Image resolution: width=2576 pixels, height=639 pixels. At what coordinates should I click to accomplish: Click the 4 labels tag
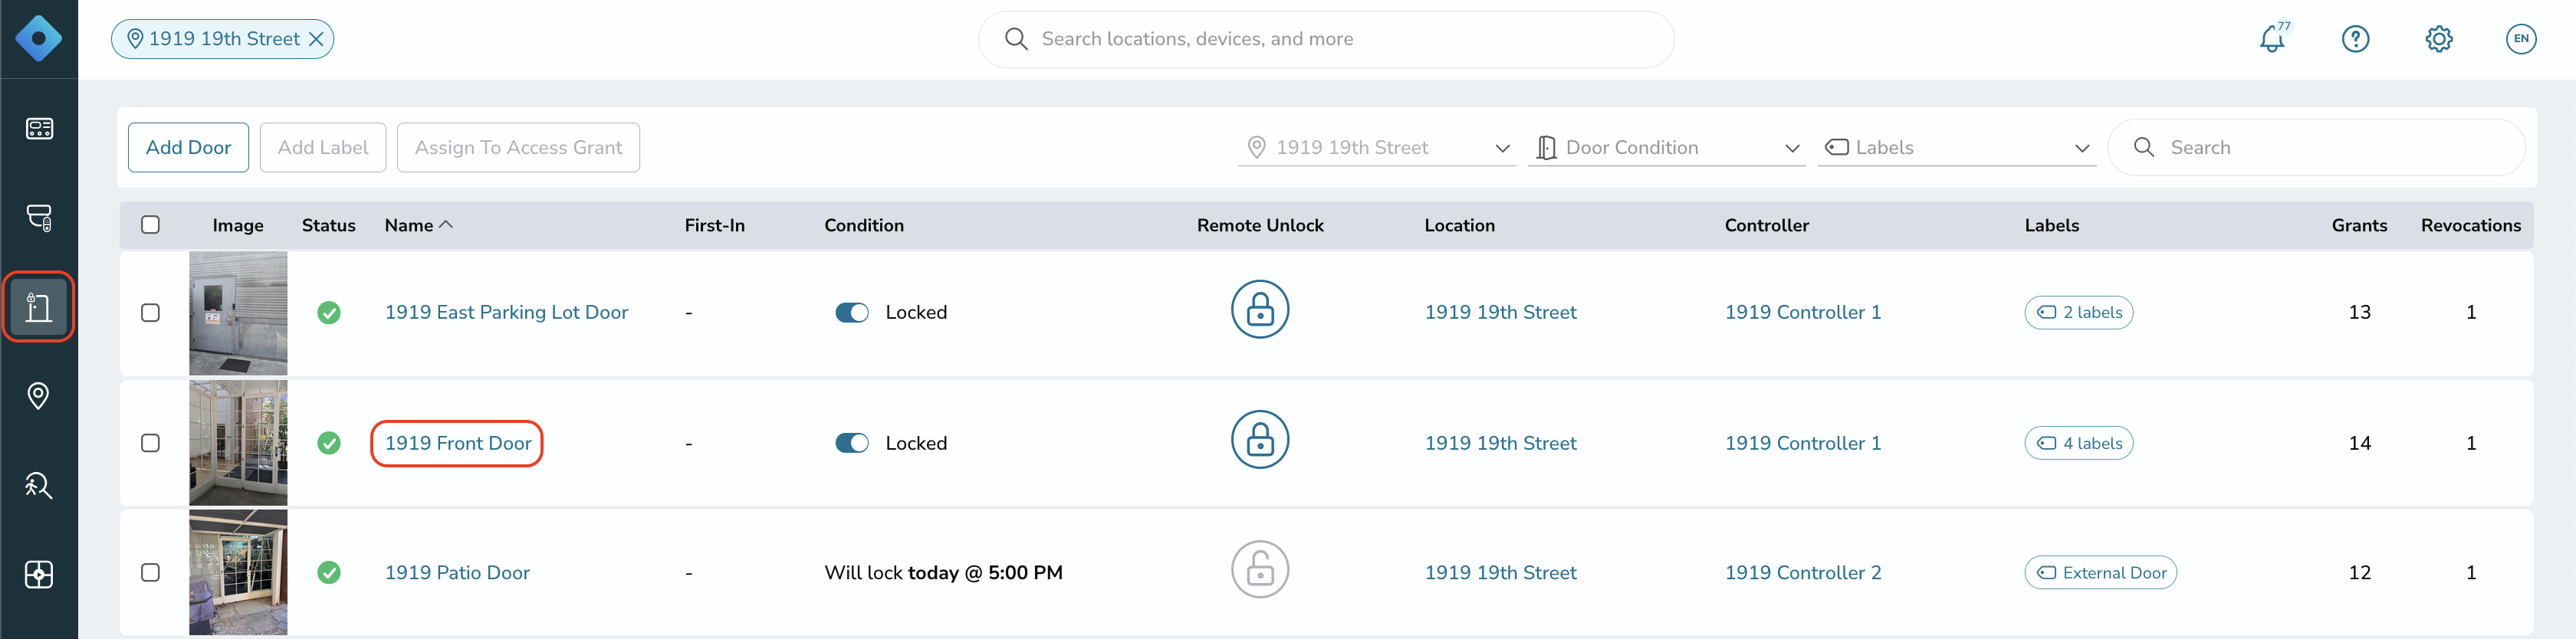coord(2079,443)
